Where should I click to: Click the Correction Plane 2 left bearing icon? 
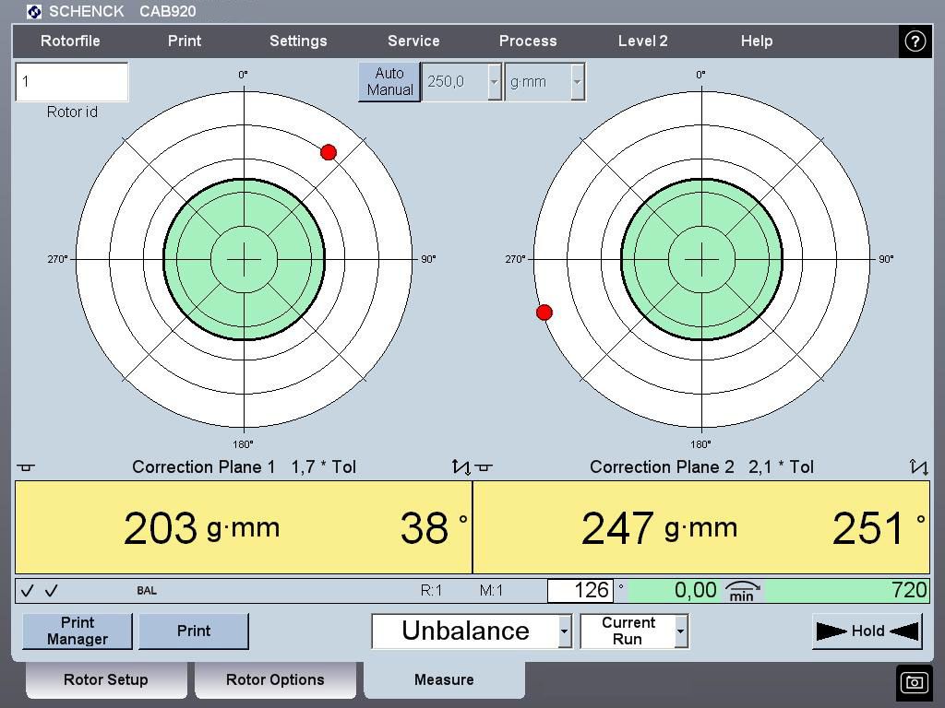click(484, 467)
